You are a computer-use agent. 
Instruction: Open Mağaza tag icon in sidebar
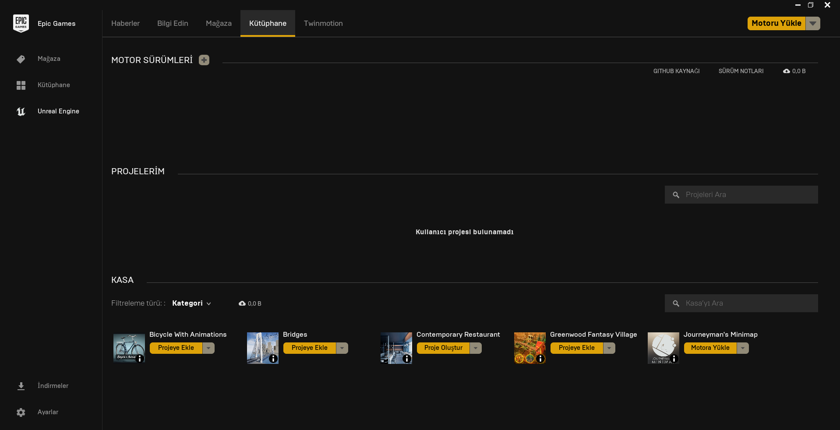21,59
